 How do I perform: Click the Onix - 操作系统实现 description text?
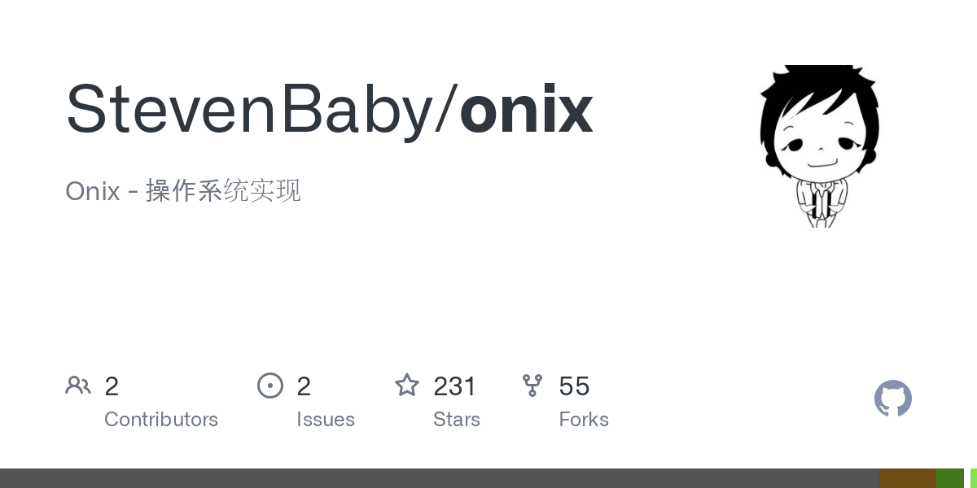click(x=183, y=190)
